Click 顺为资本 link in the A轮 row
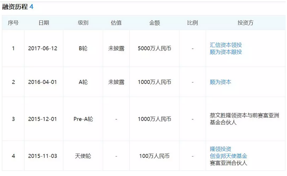 (x=220, y=82)
